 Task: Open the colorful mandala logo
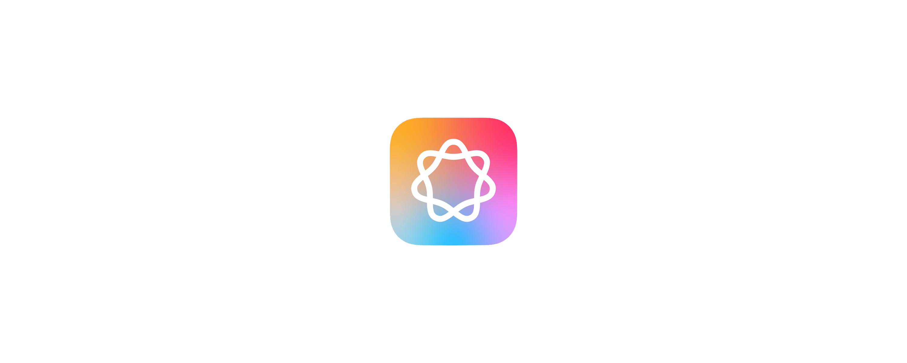pyautogui.click(x=453, y=181)
